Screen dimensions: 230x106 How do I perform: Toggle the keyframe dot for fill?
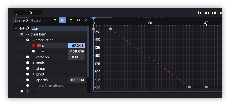[x=22, y=91]
